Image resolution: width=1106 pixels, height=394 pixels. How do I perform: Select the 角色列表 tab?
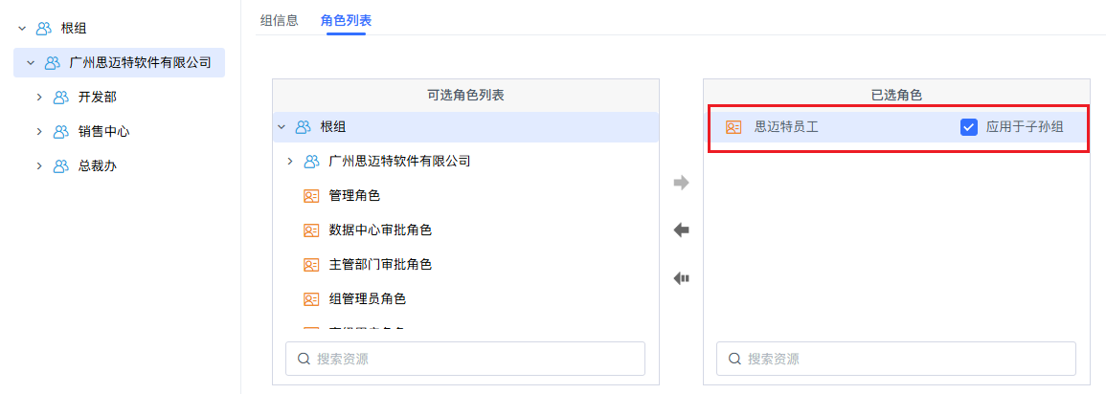[346, 20]
